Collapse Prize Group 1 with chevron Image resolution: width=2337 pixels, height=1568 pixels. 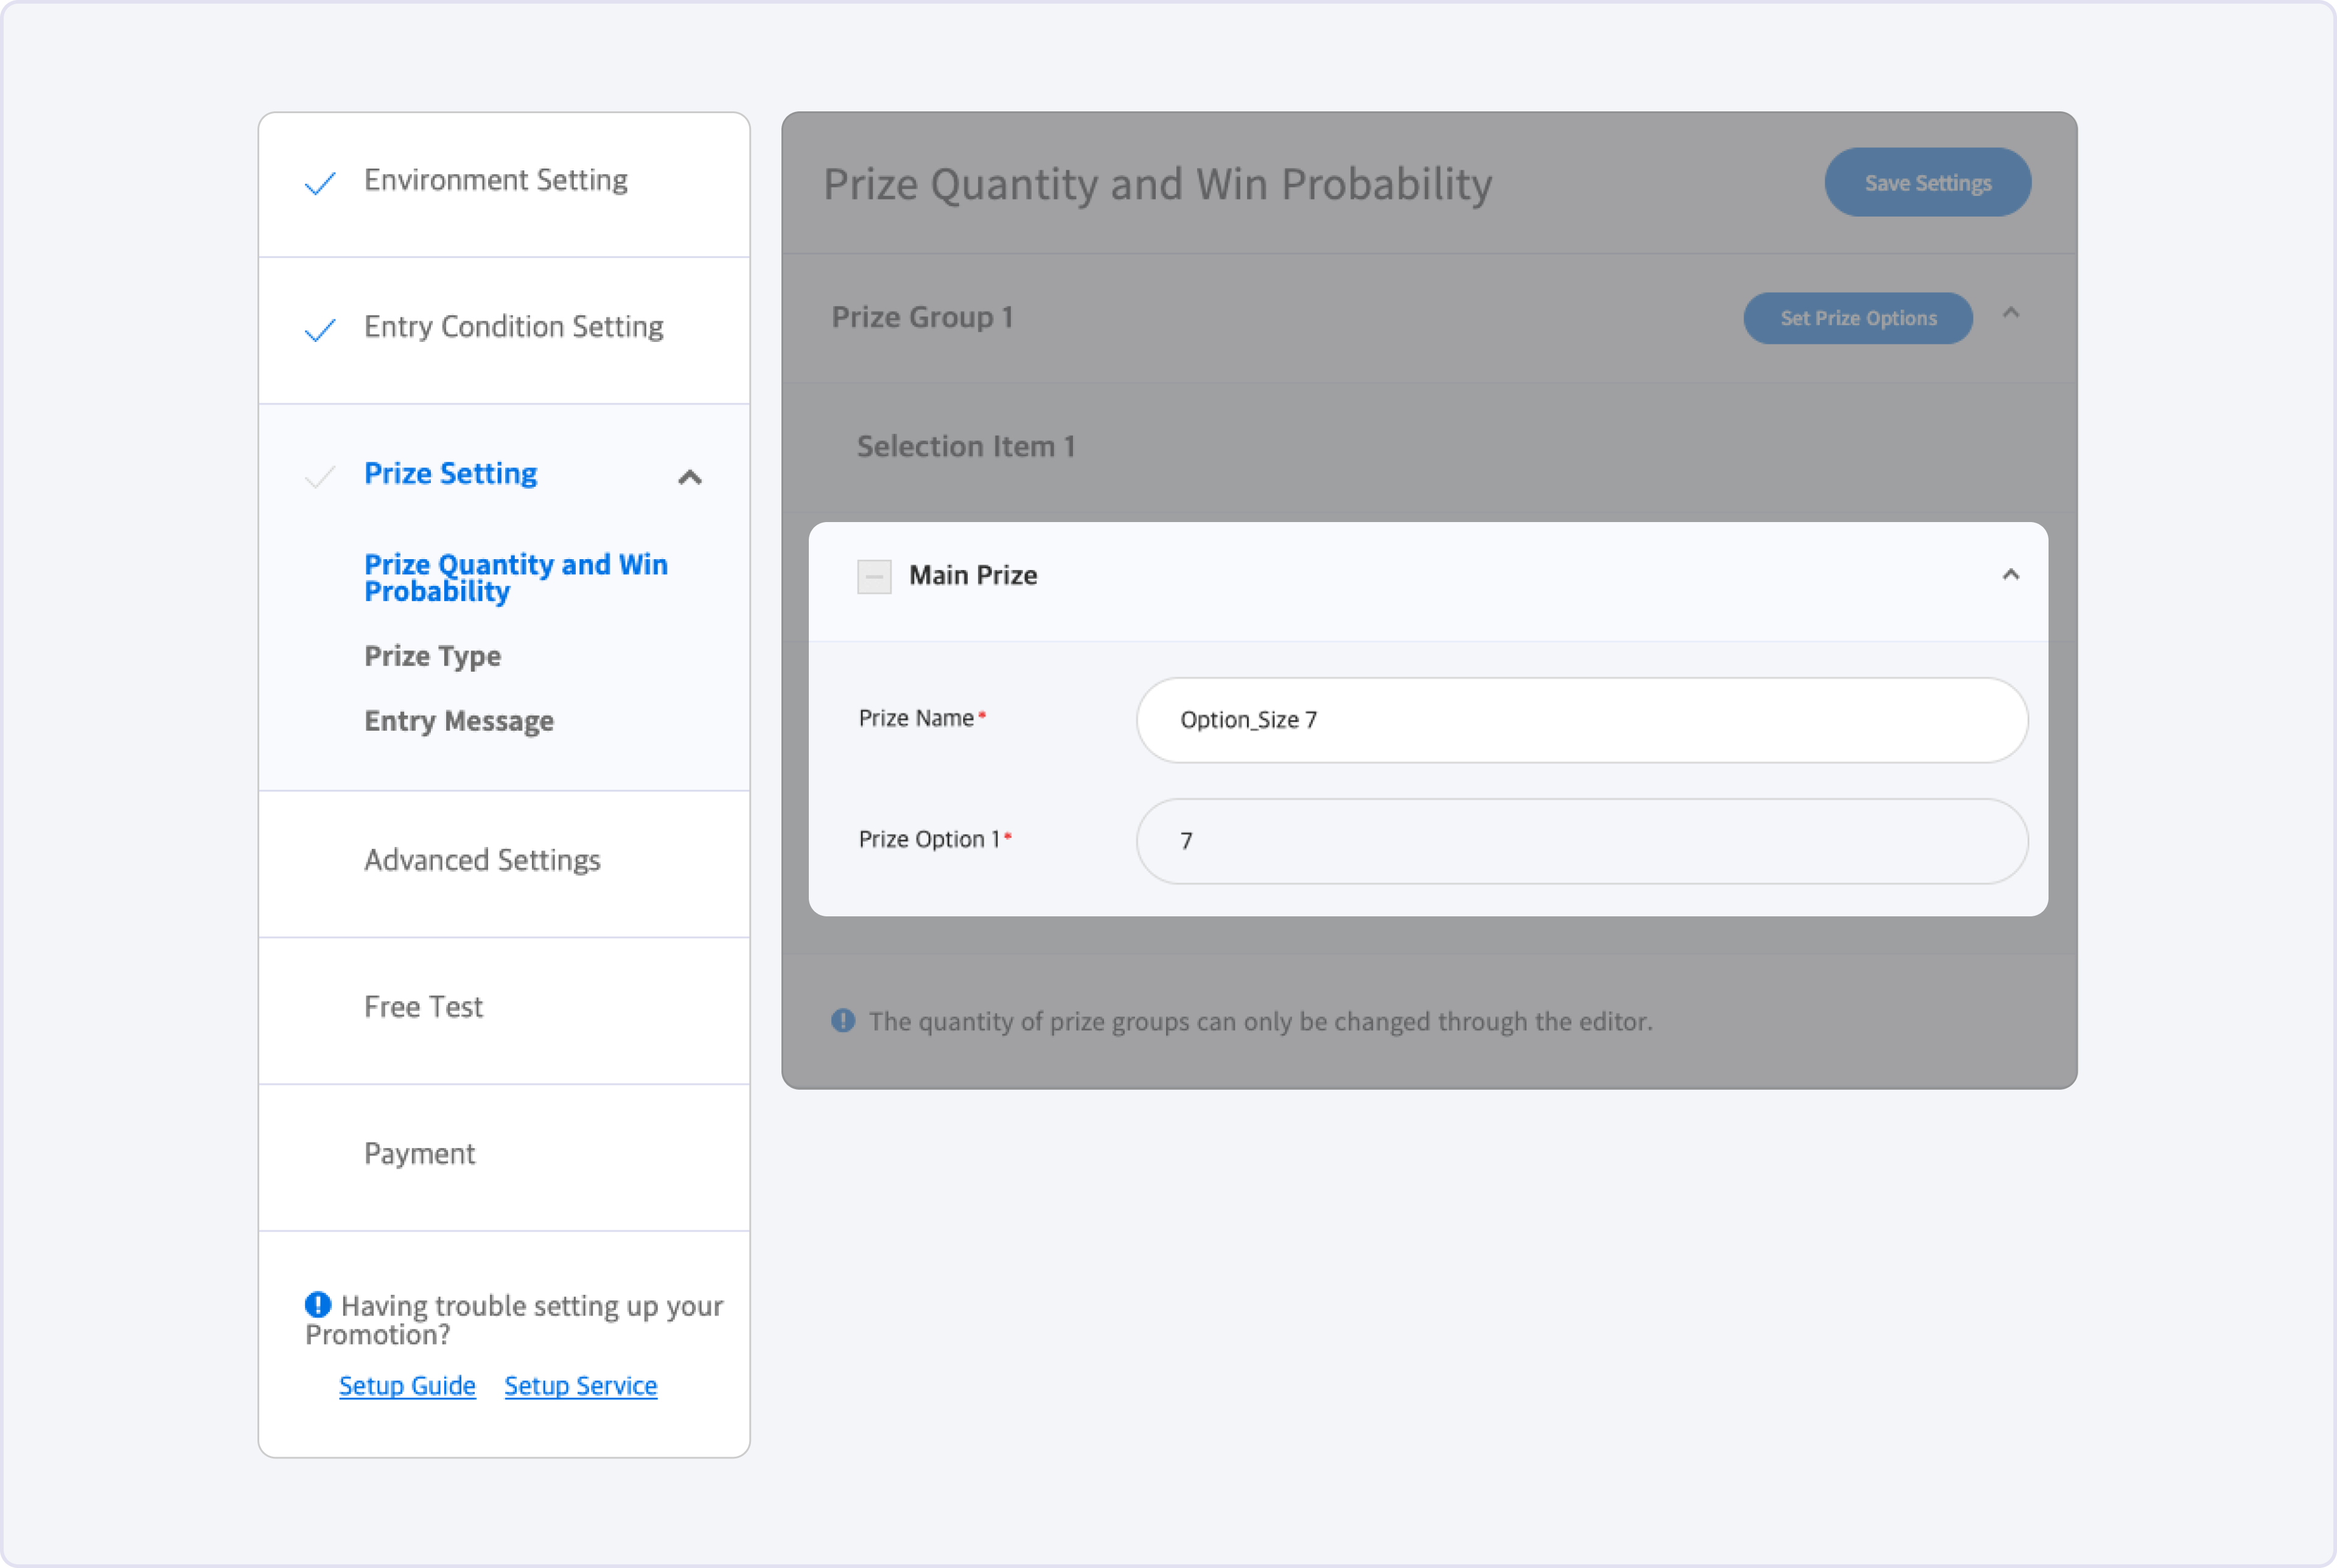pos(2011,314)
